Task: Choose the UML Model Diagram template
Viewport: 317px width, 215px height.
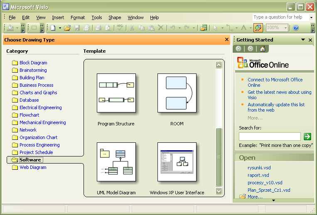Action: (116, 162)
